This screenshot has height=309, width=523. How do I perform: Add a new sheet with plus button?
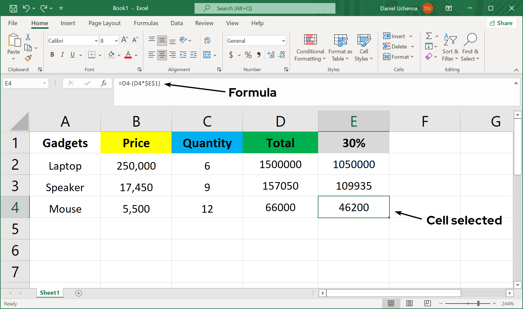(79, 293)
